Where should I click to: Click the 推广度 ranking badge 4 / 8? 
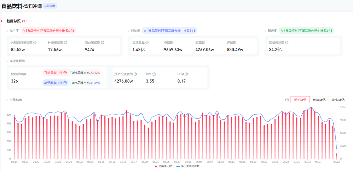[48, 31]
